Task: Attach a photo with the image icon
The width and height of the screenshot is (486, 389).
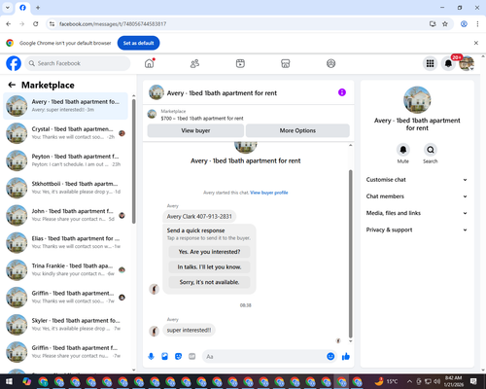Action: tap(164, 357)
